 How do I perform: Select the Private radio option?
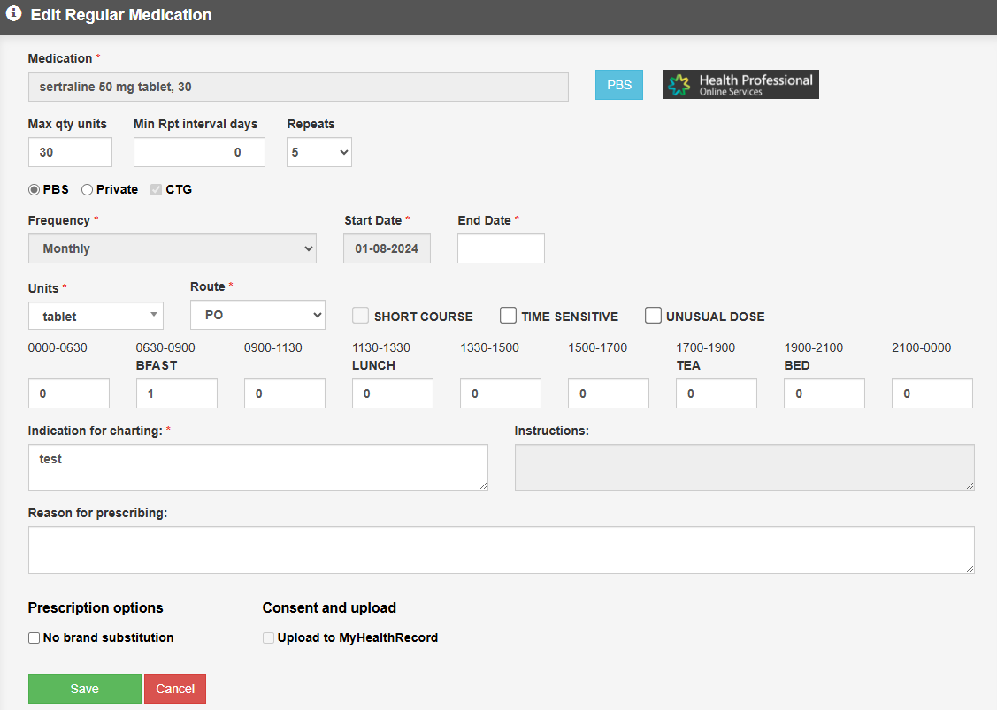[88, 189]
